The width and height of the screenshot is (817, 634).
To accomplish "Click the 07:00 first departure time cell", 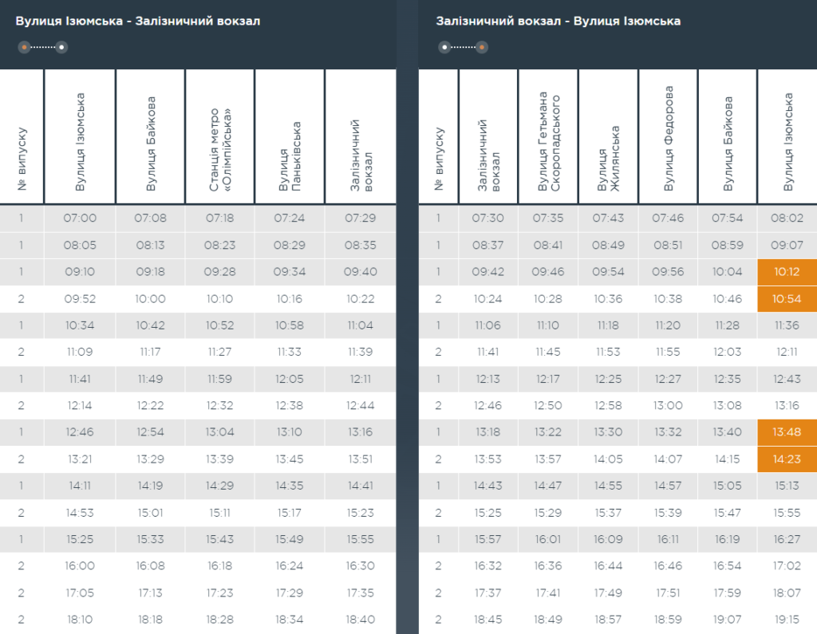I will [80, 219].
